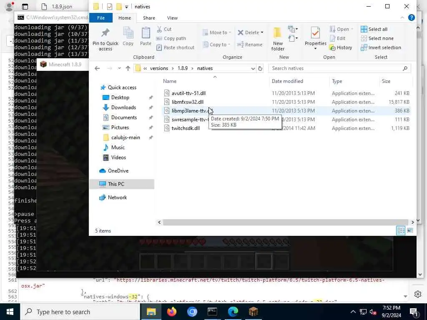
Task: Select libmfxsw32.dll file
Action: pyautogui.click(x=187, y=102)
